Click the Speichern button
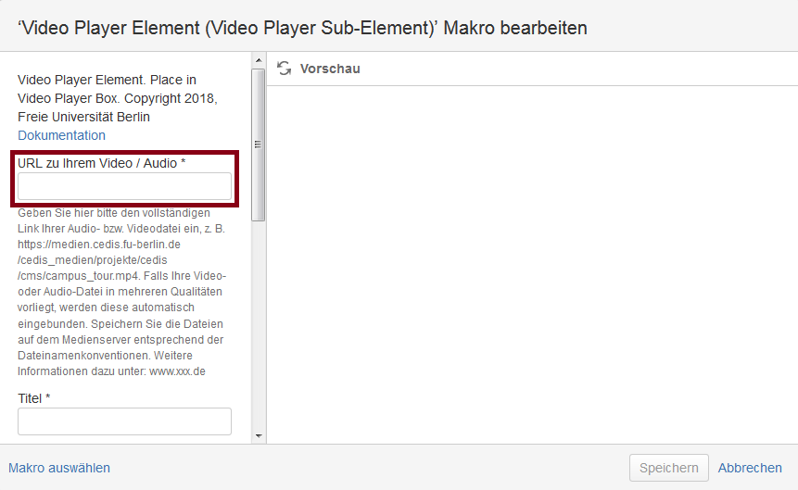 669,468
